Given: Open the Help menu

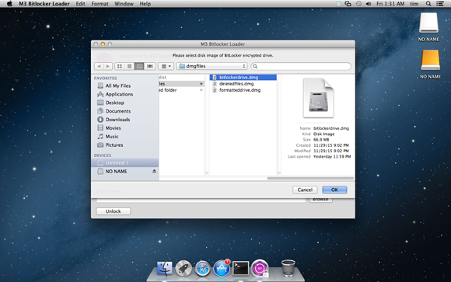Looking at the screenshot, I should [x=145, y=4].
